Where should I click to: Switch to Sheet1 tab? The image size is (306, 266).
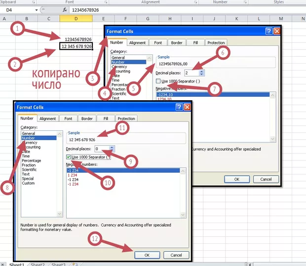17,264
